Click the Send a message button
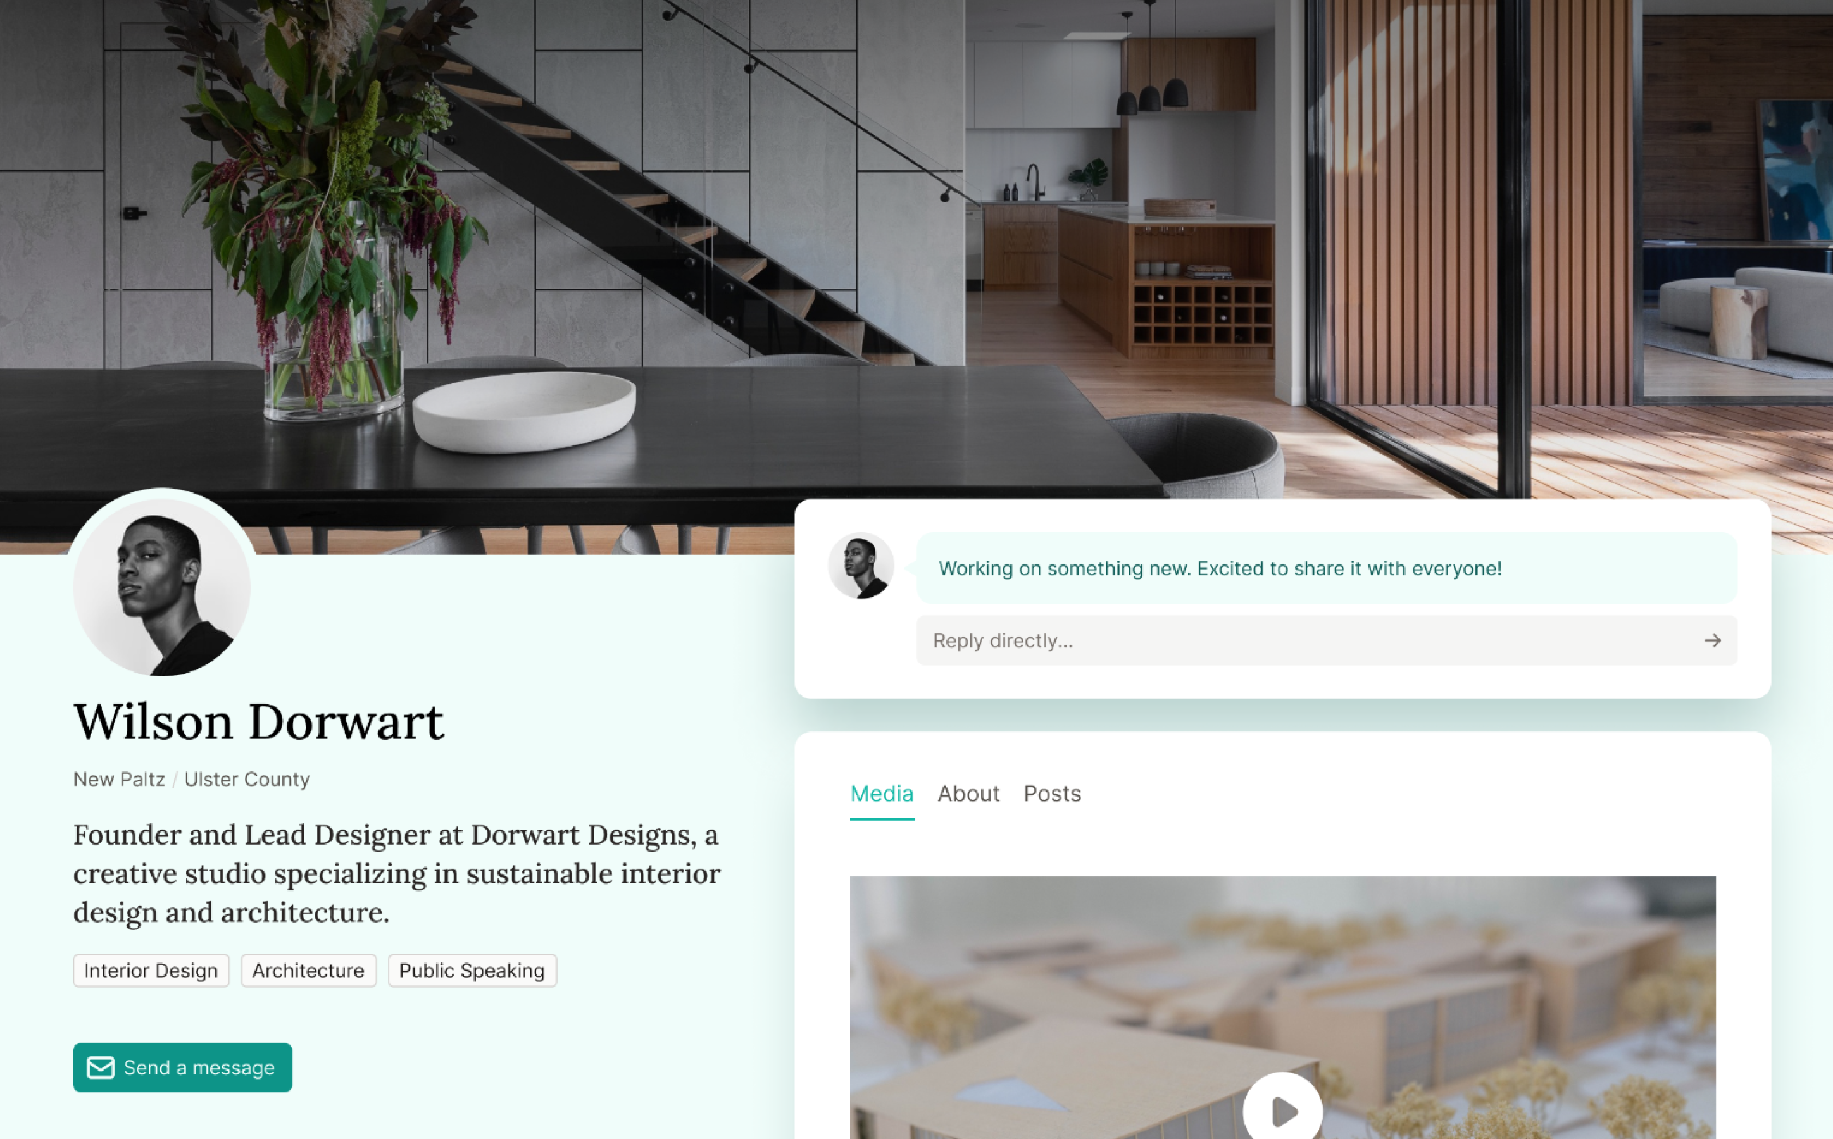The height and width of the screenshot is (1139, 1833). (181, 1066)
